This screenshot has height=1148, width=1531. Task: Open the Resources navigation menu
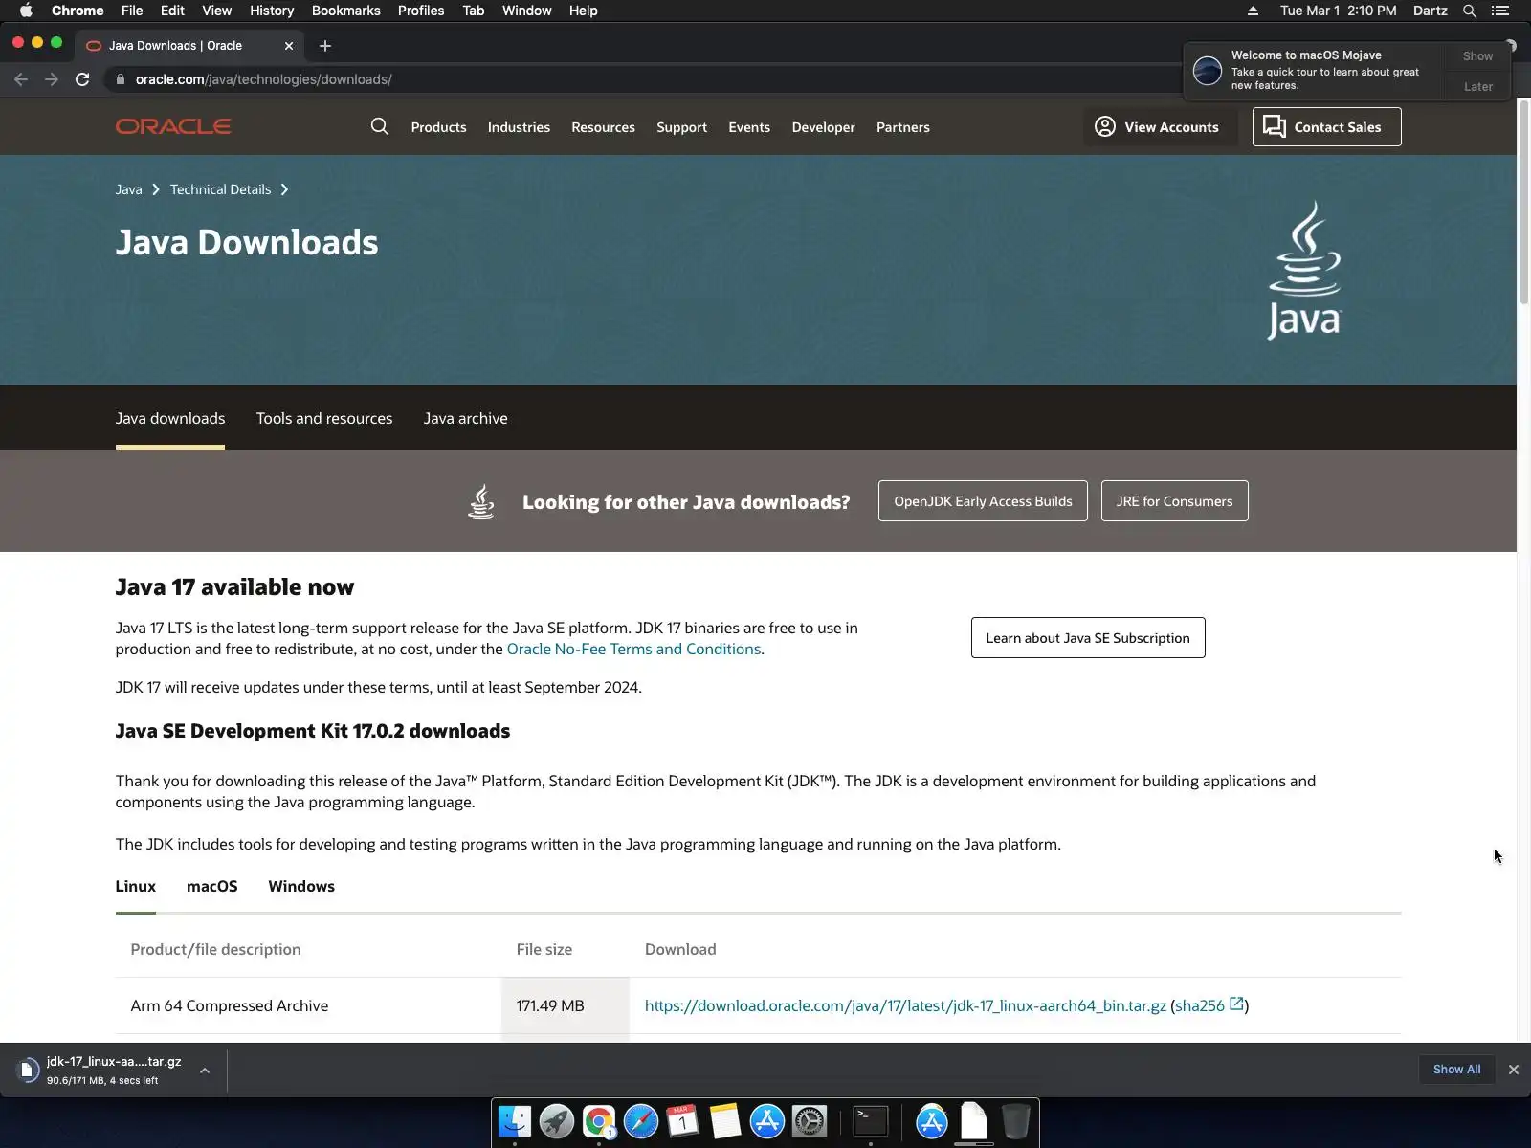[x=603, y=127]
